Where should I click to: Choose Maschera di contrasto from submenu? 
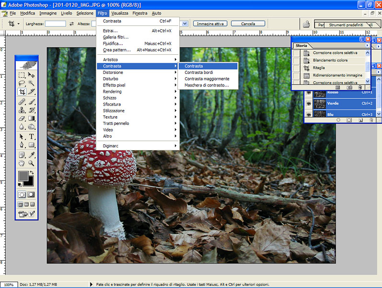click(x=207, y=85)
